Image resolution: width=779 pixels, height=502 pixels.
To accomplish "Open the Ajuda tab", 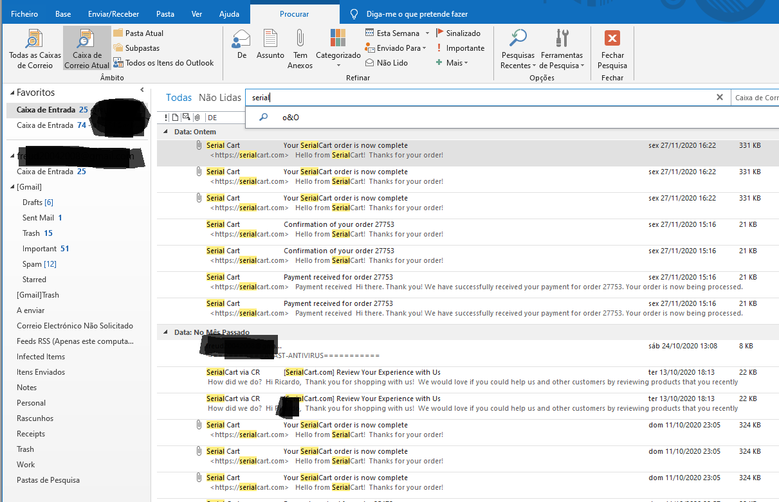I will (x=229, y=13).
